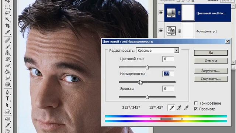Select the Eraser tool
236x133 pixels.
point(7,65)
